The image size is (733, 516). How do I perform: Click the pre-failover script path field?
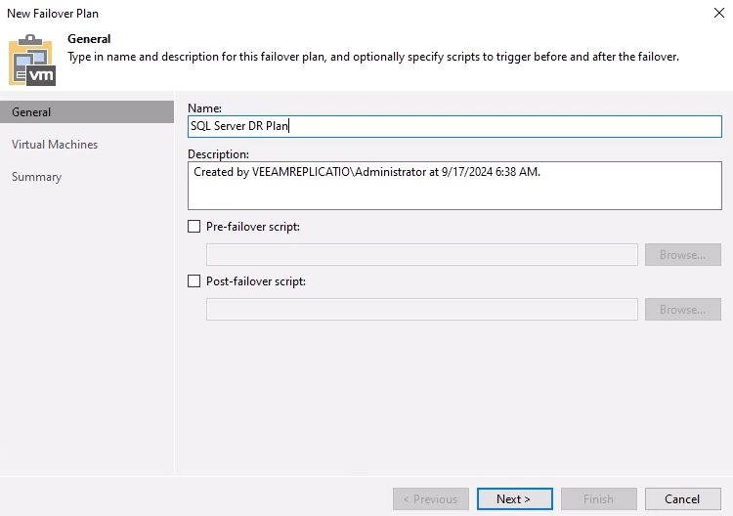(x=421, y=255)
